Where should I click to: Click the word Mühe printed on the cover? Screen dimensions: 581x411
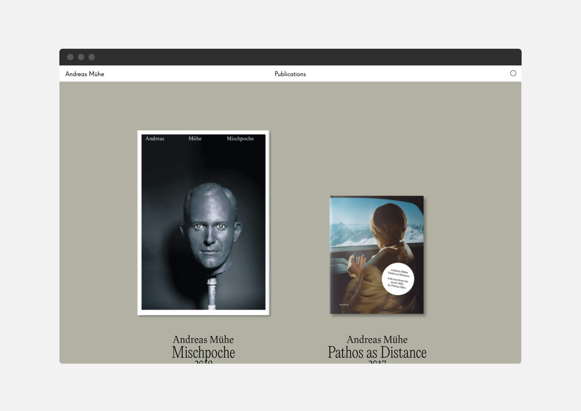195,139
